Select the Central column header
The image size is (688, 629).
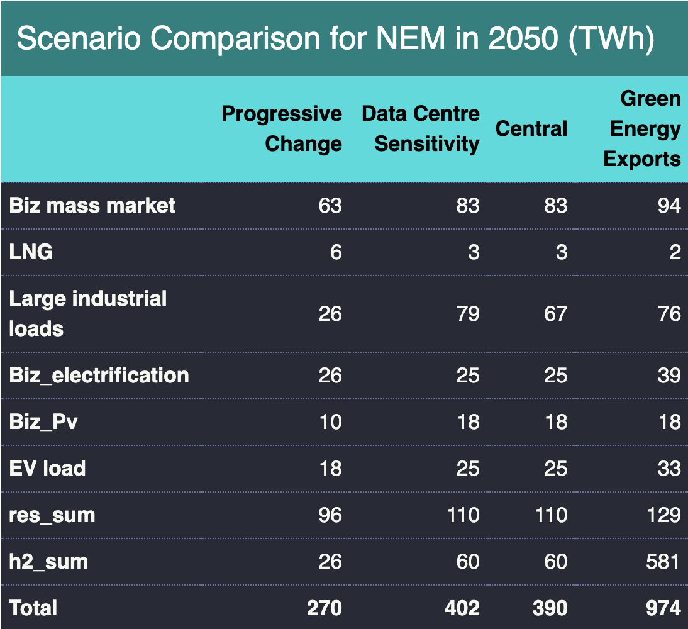[531, 129]
